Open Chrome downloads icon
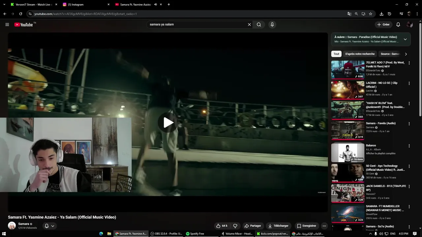This screenshot has width=422, height=237. pos(381,14)
